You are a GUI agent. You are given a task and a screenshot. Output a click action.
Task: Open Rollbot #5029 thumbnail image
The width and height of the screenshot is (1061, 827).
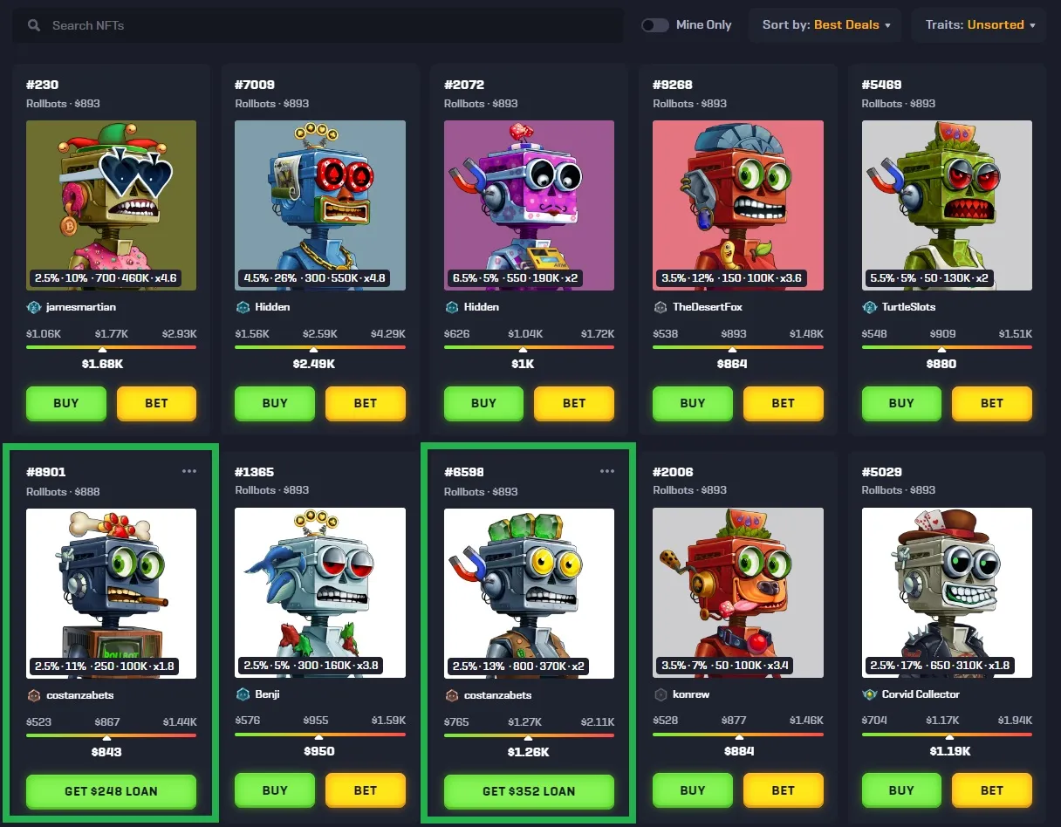947,593
